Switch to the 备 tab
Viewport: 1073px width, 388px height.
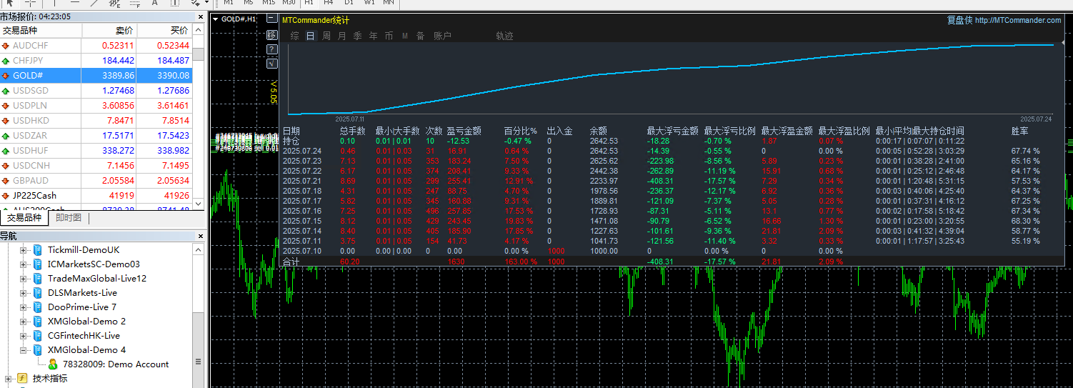tap(420, 36)
